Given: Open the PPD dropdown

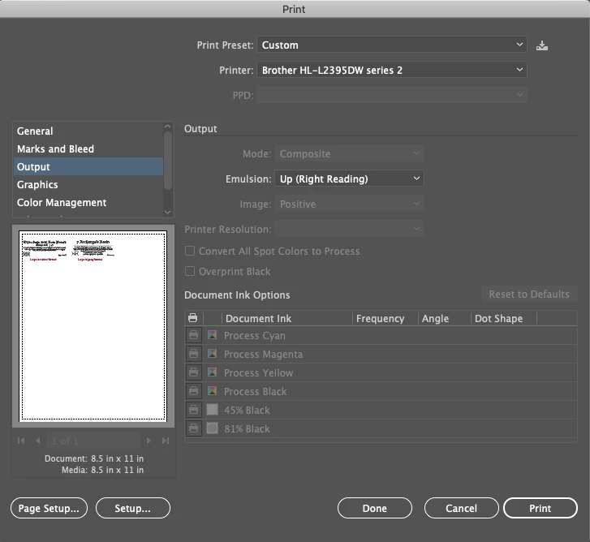Looking at the screenshot, I should (x=392, y=95).
